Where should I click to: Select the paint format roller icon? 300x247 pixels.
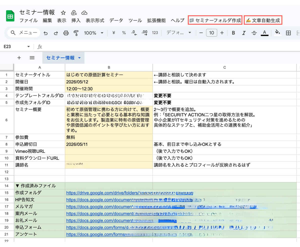(x=76, y=33)
